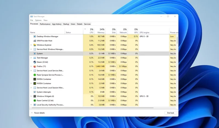Image resolution: width=219 pixels, height=128 pixels.
Task: Click the Firefox (11) icon
Action: 35,66
